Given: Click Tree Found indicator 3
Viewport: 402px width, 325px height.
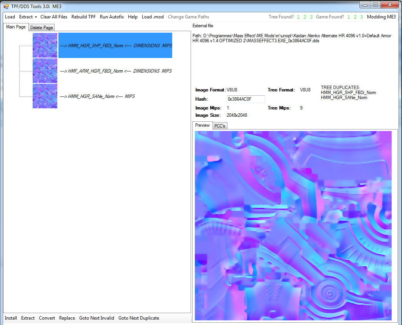Looking at the screenshot, I should (311, 17).
